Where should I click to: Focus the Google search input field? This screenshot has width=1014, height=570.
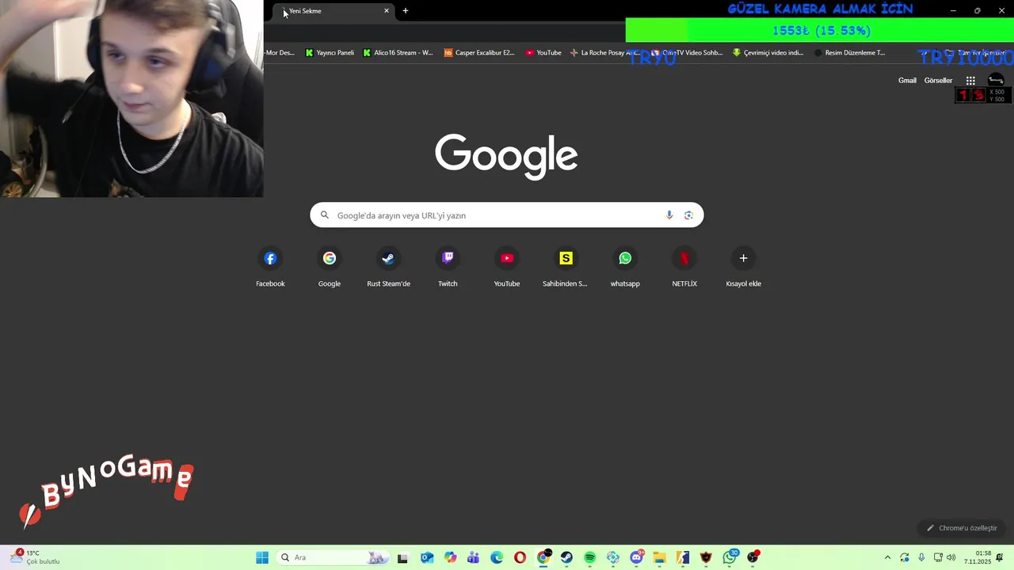(507, 215)
